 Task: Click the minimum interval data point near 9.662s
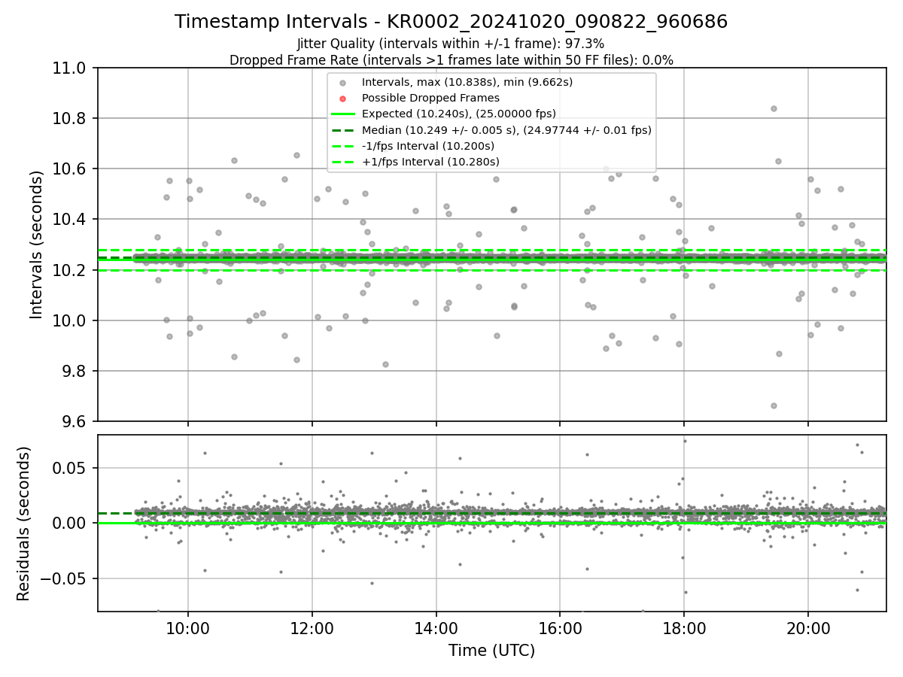pyautogui.click(x=774, y=405)
